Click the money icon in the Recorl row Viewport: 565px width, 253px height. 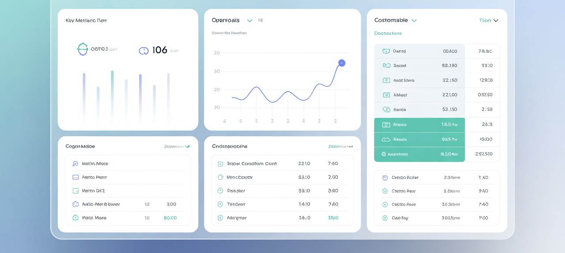(x=386, y=66)
